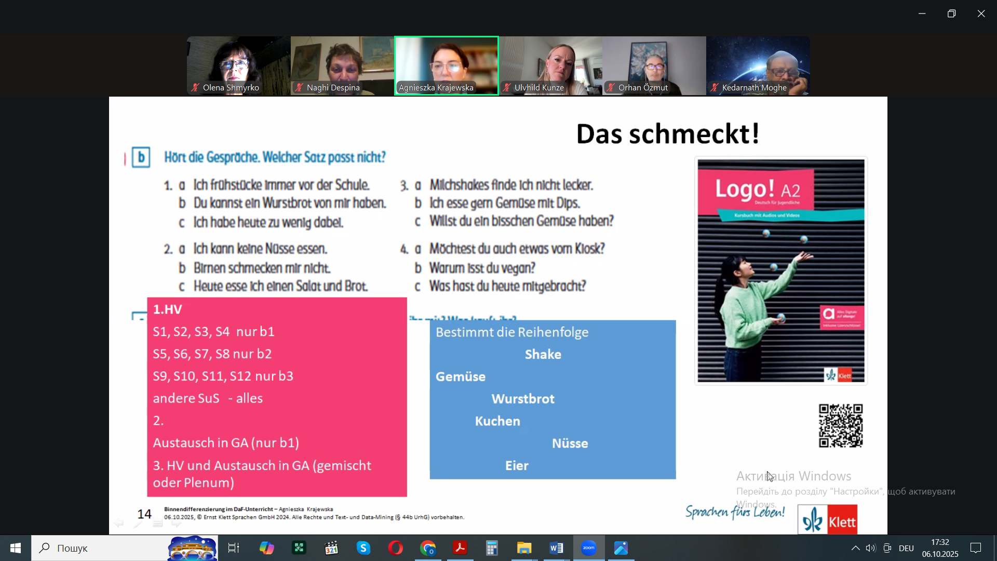The image size is (997, 561).
Task: Launch Copilot from the taskbar
Action: click(267, 548)
